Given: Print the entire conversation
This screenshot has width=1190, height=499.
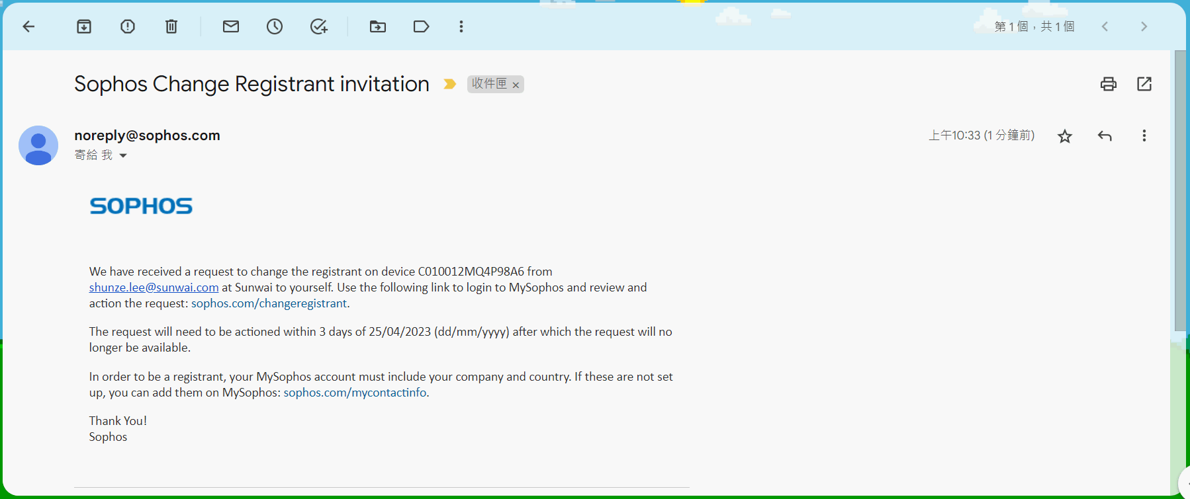Looking at the screenshot, I should point(1109,84).
